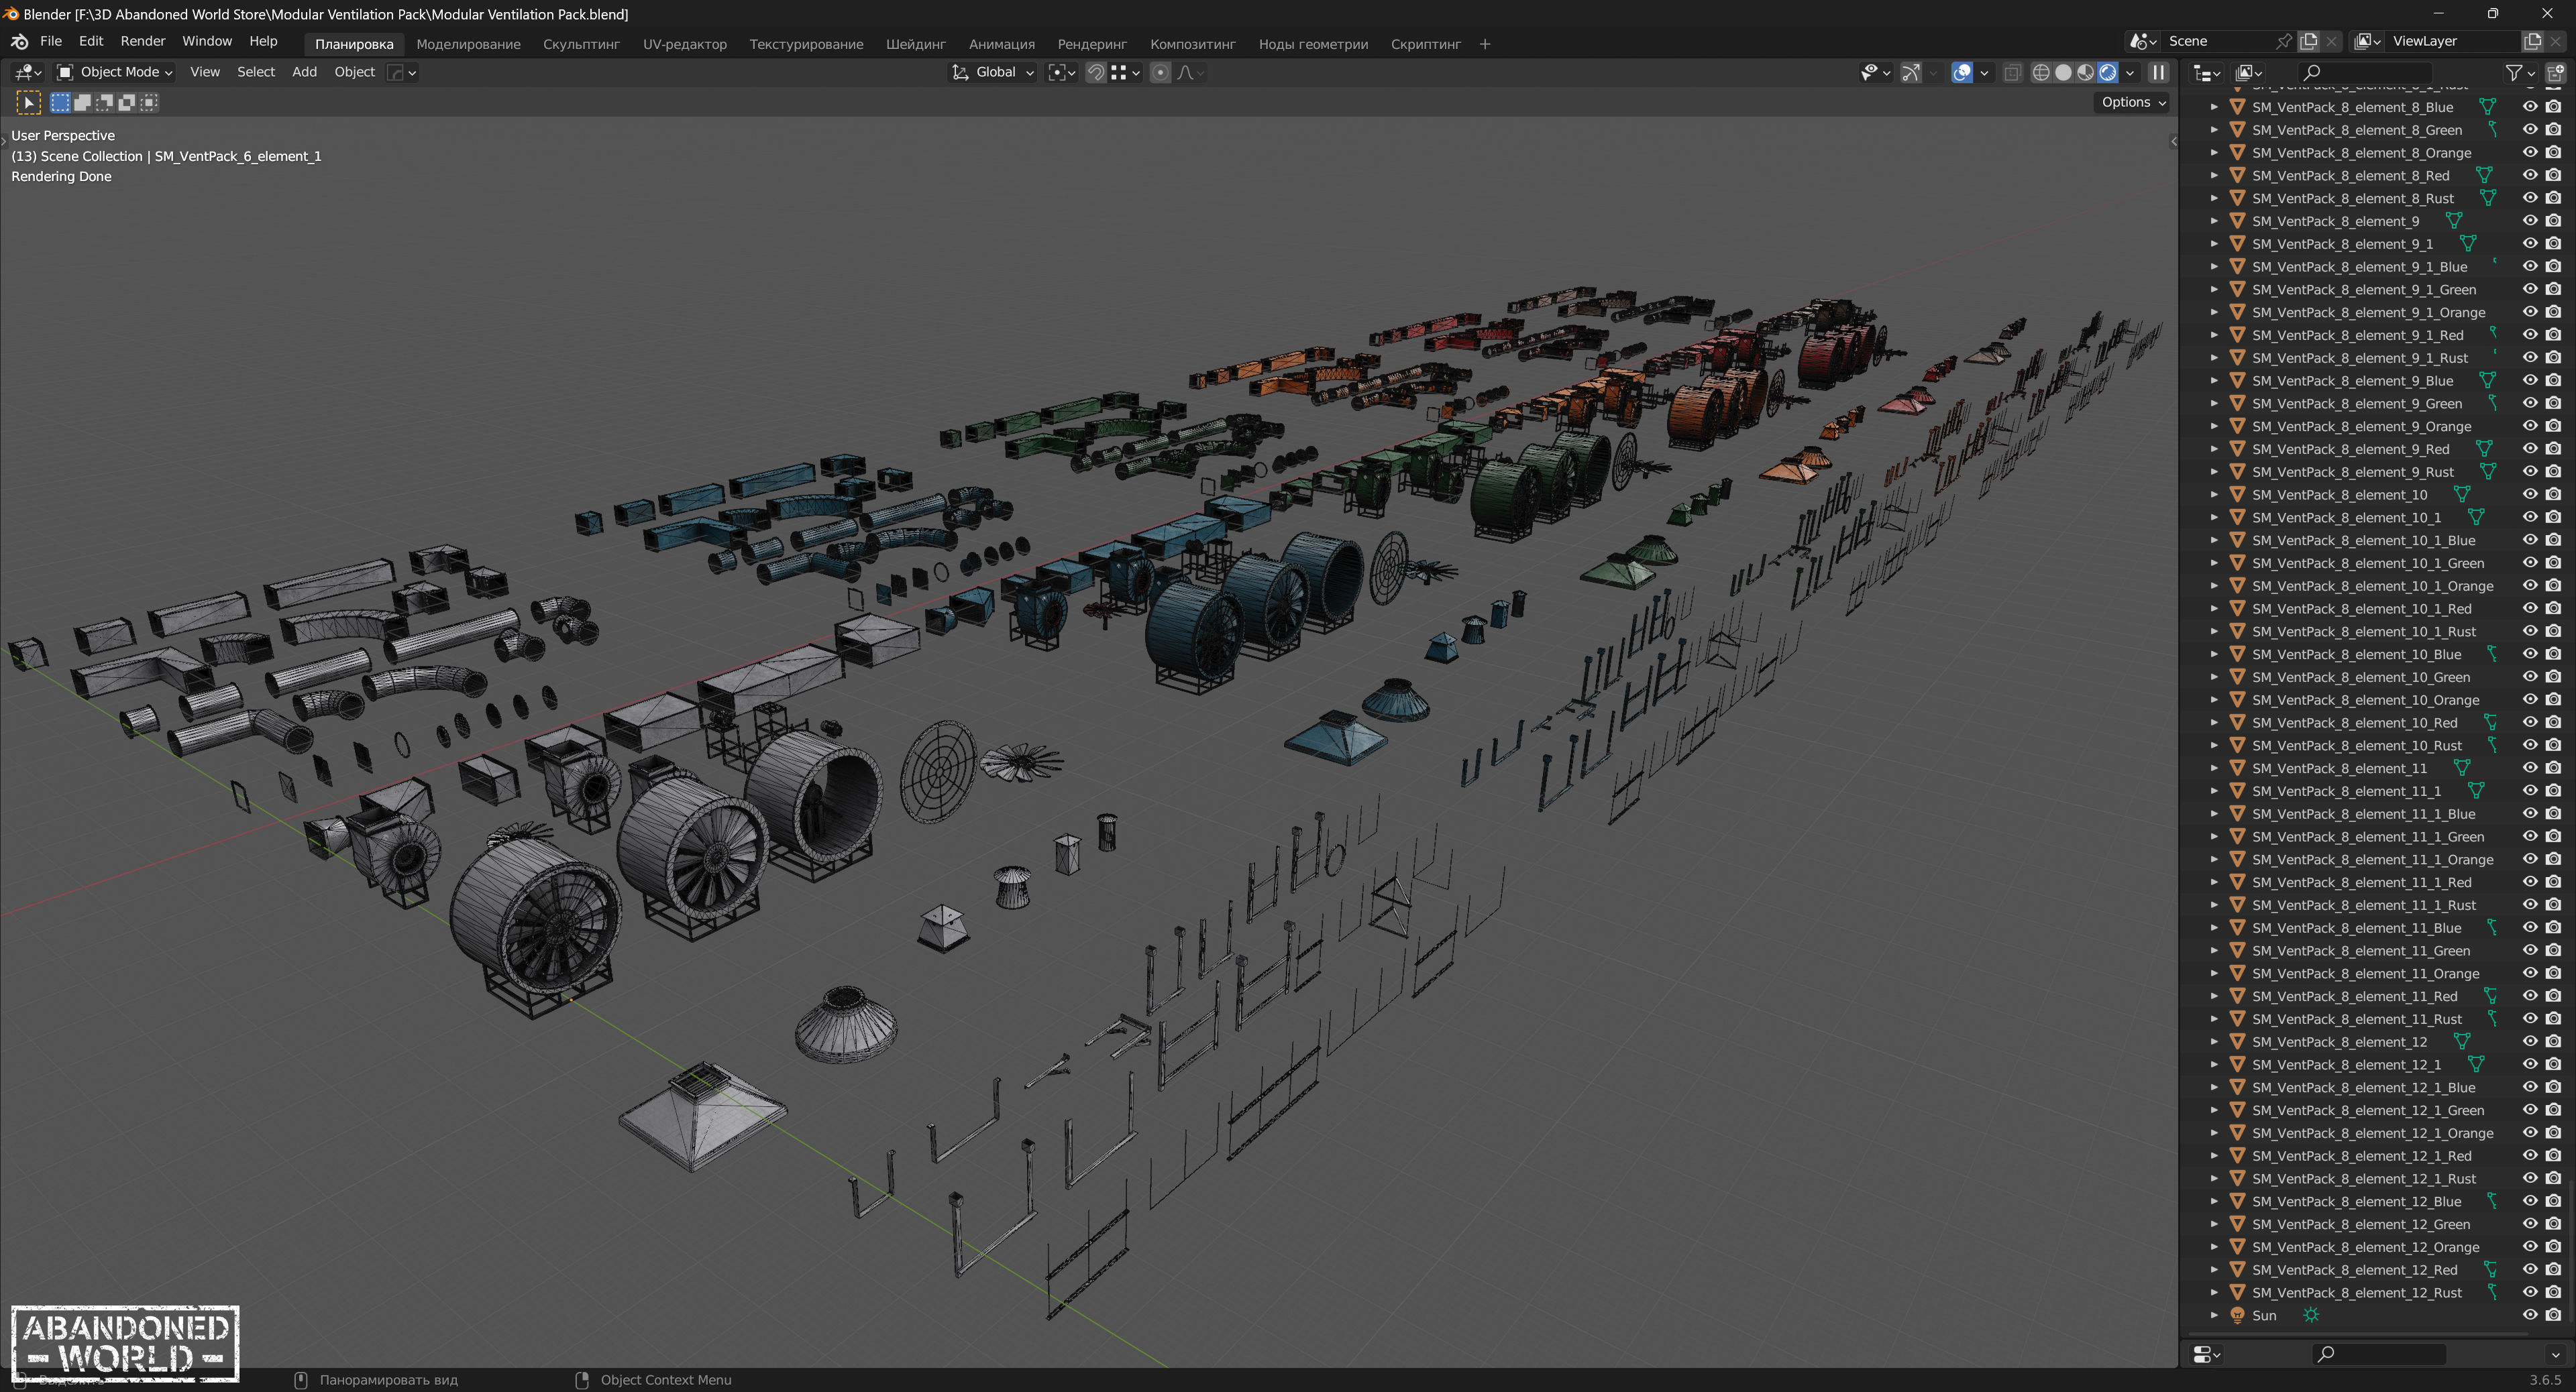Choose the Invert Selection mode icon
Screen dimensions: 2576x1392
pos(126,102)
